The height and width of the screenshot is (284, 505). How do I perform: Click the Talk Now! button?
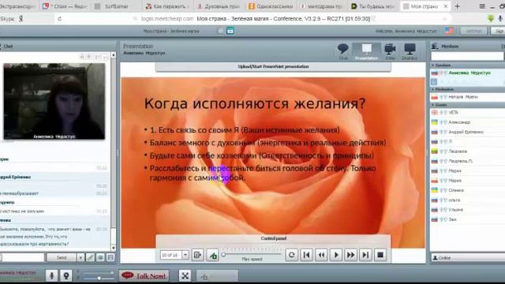tap(144, 276)
